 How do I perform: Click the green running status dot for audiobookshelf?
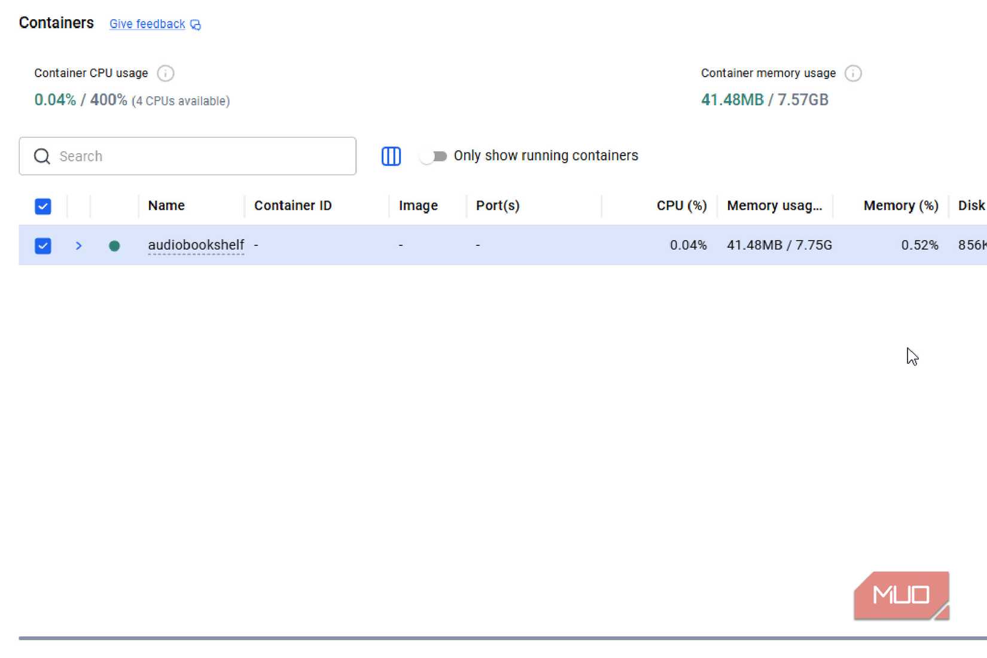[114, 246]
